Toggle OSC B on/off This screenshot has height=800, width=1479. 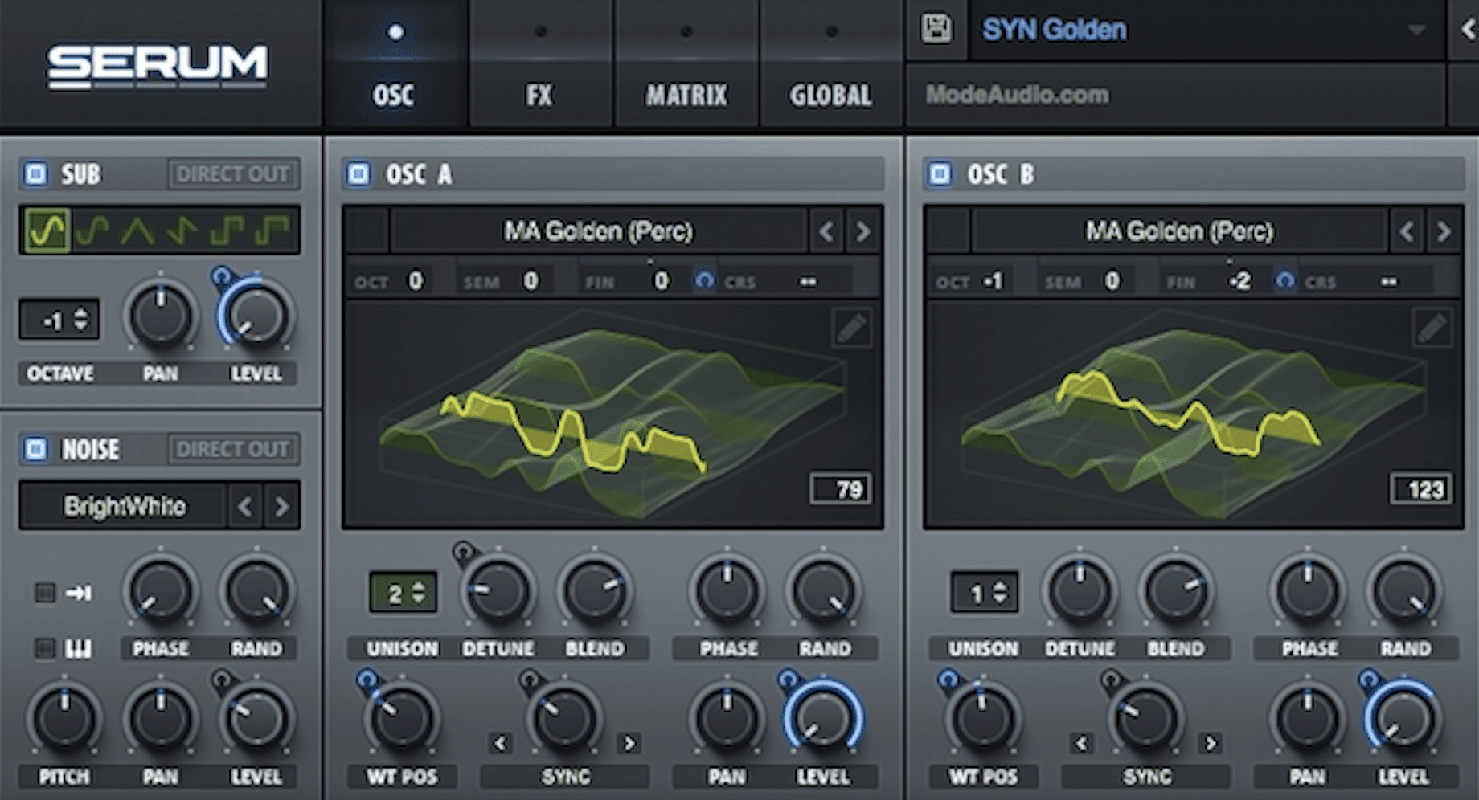(x=940, y=173)
